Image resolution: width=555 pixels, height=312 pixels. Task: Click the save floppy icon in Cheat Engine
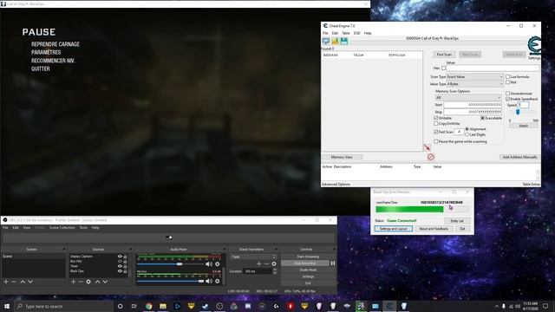pyautogui.click(x=344, y=42)
